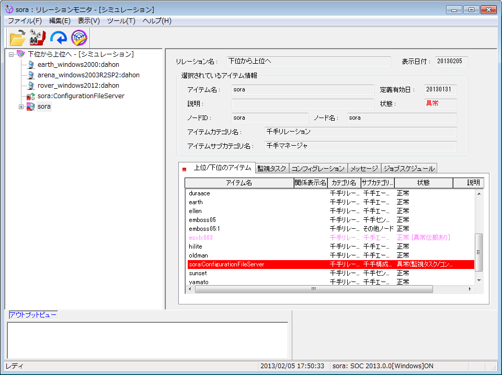Viewport: 502px width, 375px height.
Task: Click the アイテム名 field containing sora
Action: 303,90
